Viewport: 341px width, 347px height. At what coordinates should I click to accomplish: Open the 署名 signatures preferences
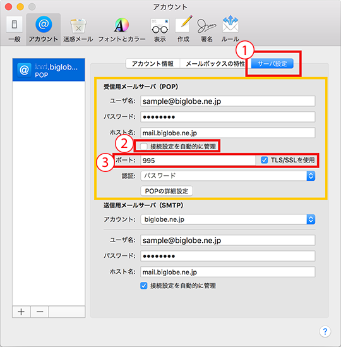click(206, 30)
